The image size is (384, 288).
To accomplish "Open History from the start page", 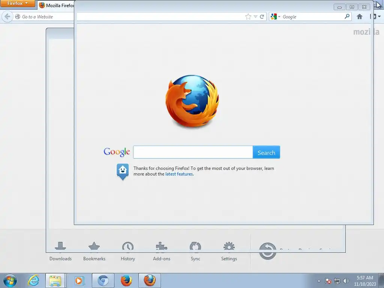I will coord(128,251).
